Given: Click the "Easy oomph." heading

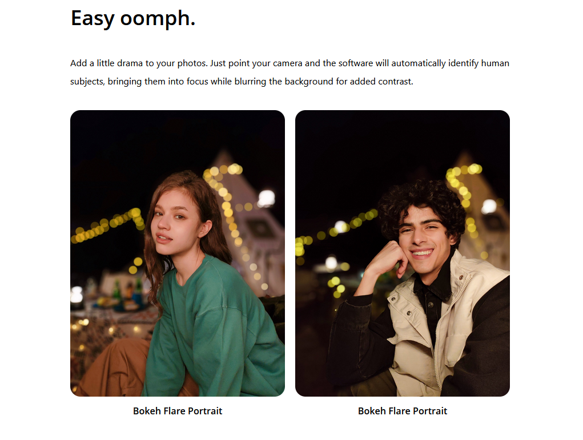Looking at the screenshot, I should 132,19.
